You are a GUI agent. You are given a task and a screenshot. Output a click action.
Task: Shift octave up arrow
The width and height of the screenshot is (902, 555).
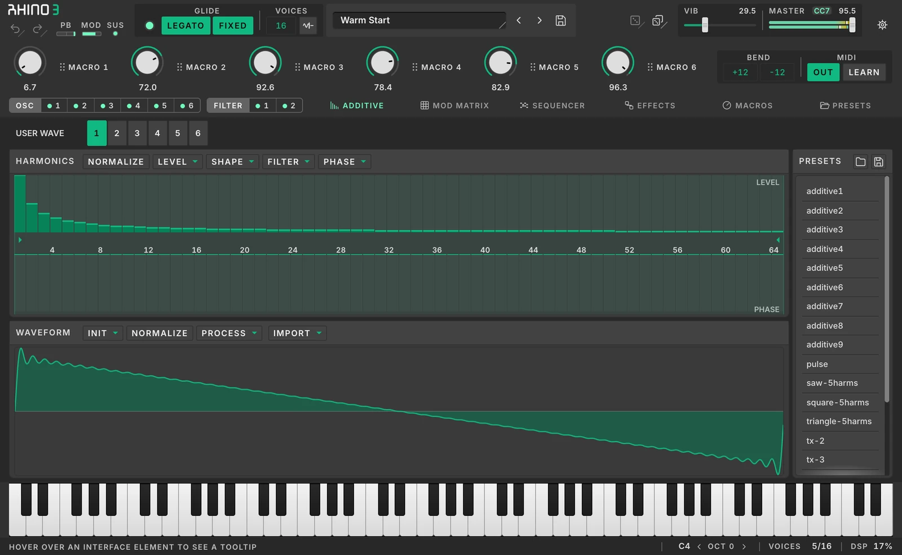(744, 546)
